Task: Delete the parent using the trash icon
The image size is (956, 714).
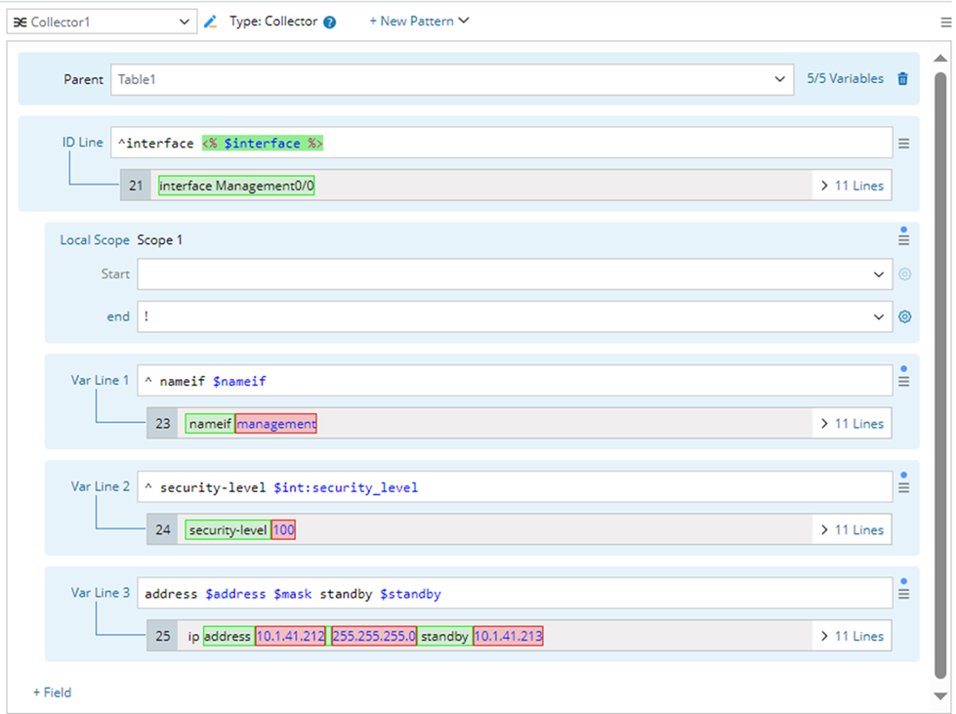Action: [x=902, y=79]
